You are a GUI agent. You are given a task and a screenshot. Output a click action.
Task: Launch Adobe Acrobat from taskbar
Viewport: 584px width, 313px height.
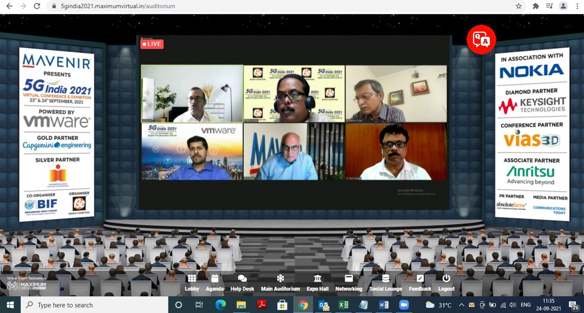262,305
